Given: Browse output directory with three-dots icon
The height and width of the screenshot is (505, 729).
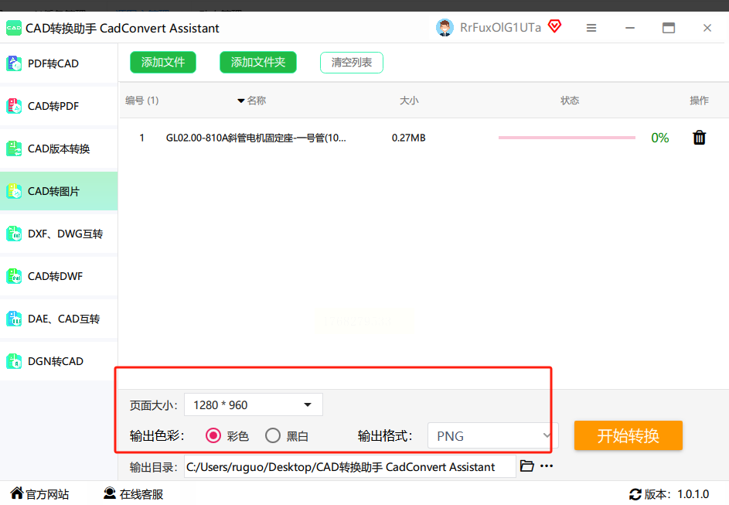Looking at the screenshot, I should coord(547,466).
